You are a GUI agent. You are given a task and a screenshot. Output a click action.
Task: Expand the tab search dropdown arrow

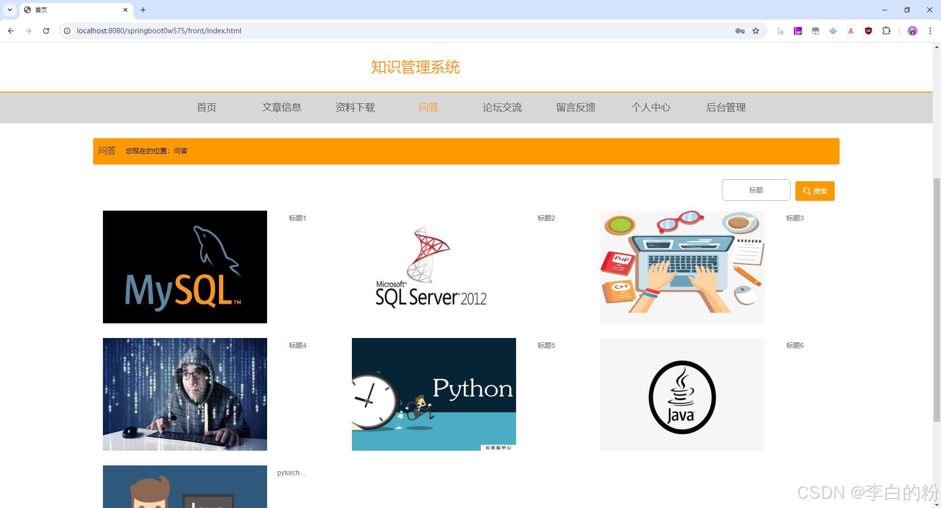pyautogui.click(x=9, y=10)
